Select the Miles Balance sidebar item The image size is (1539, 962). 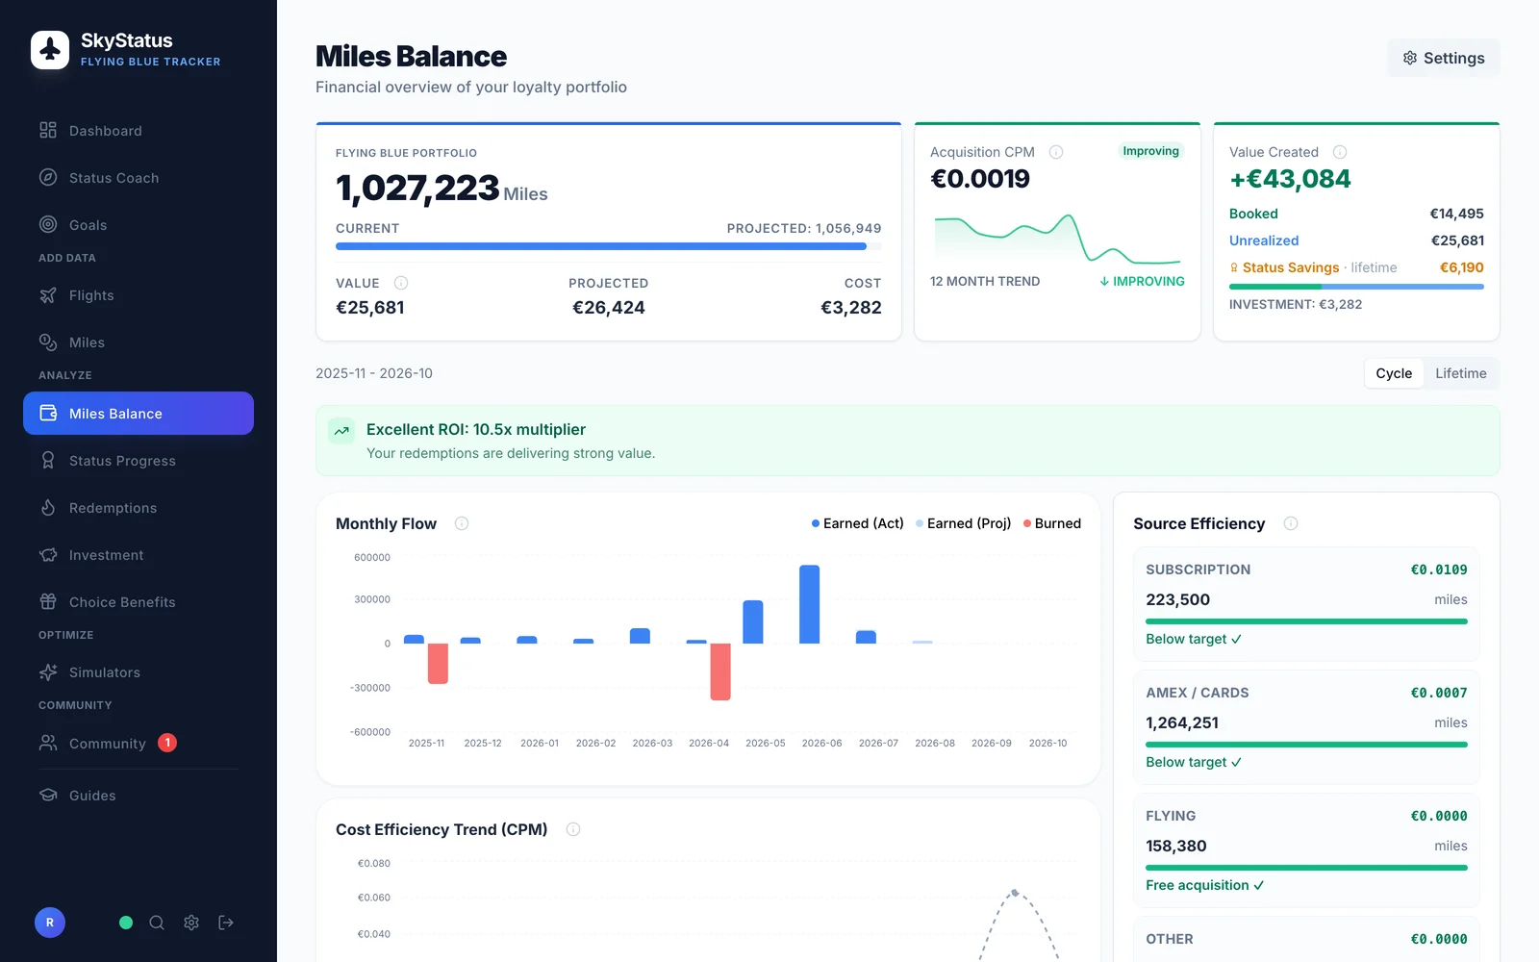point(139,414)
